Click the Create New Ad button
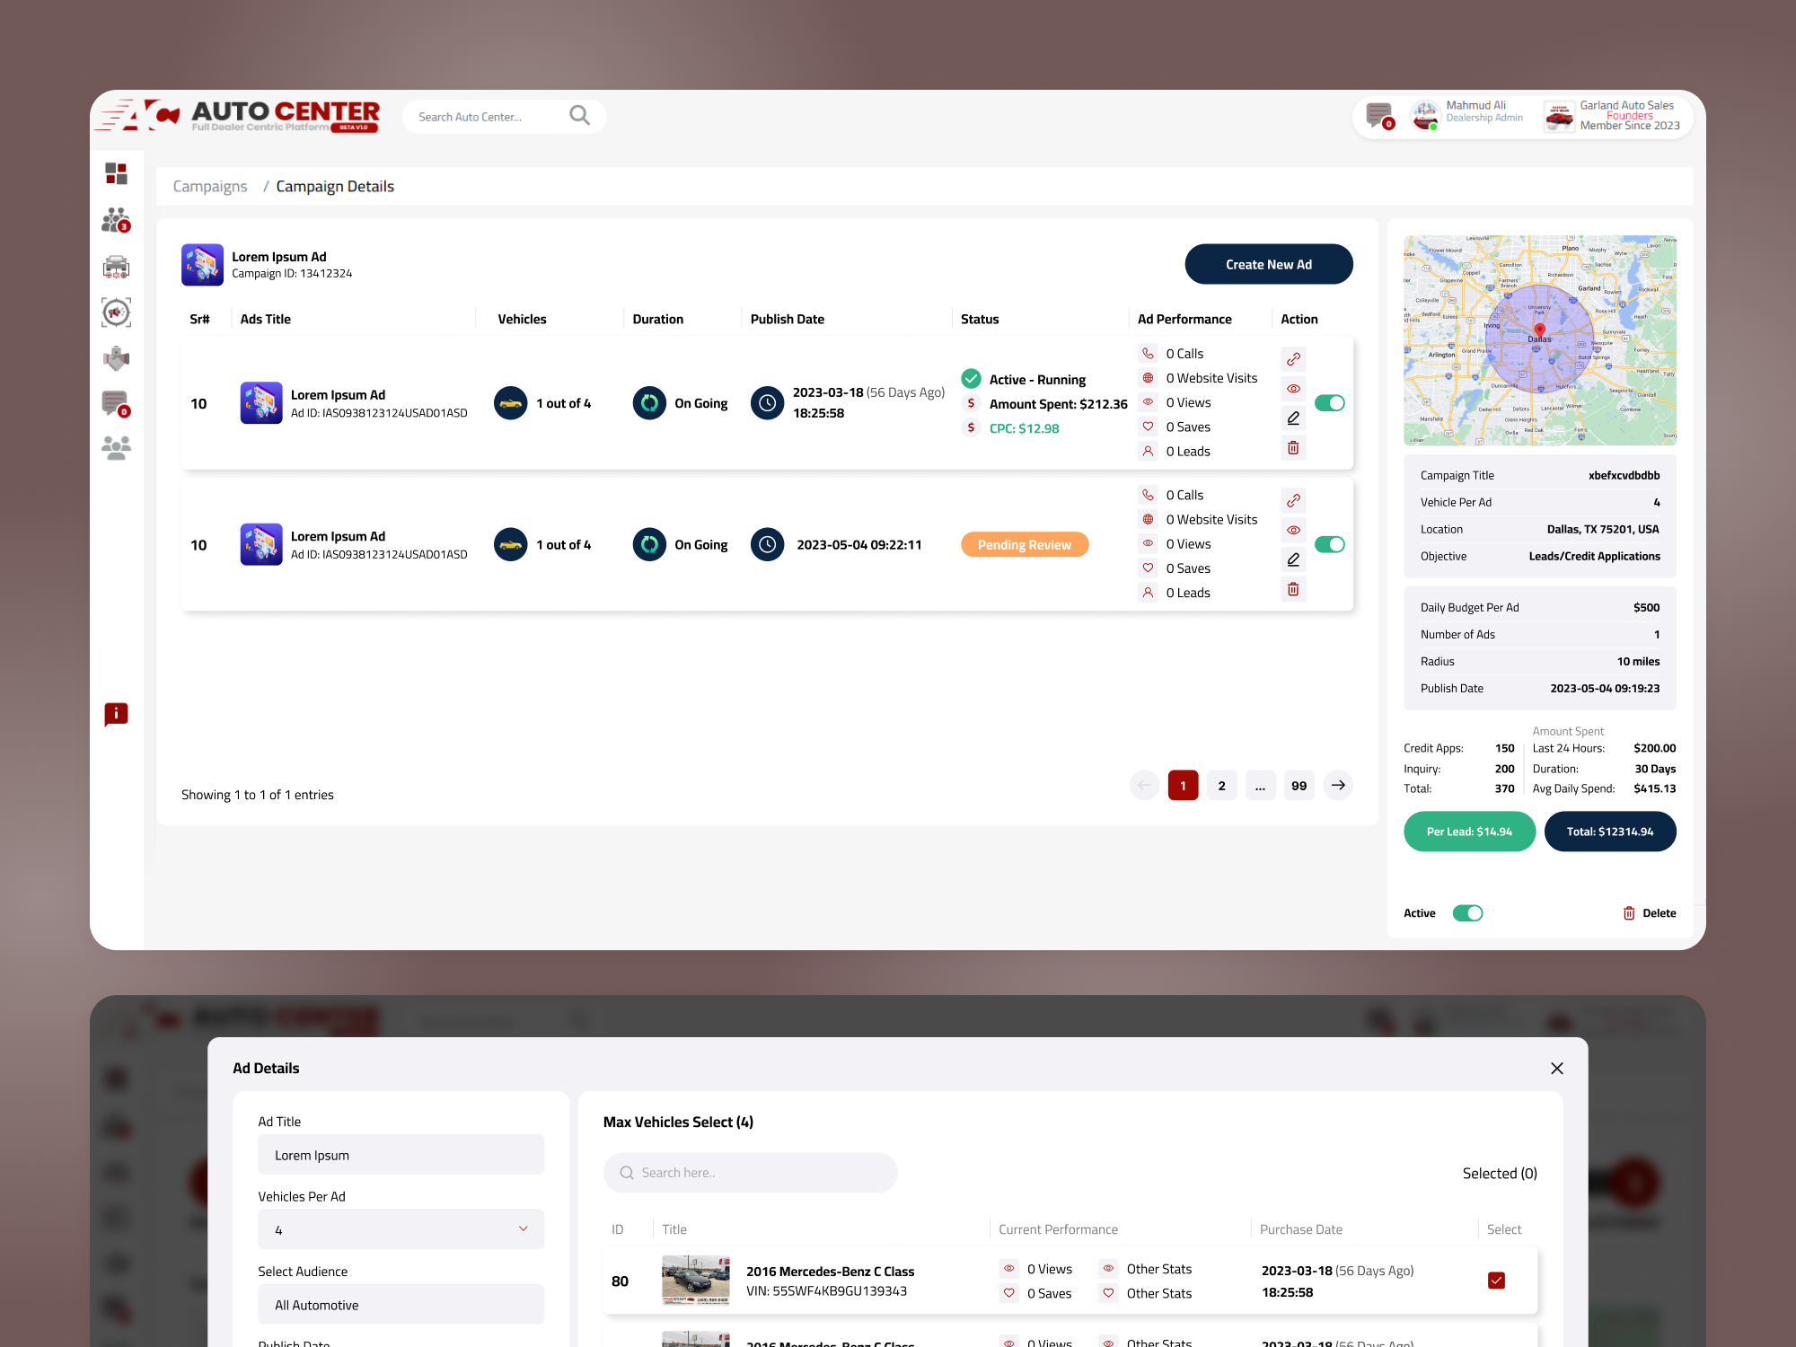 tap(1268, 264)
